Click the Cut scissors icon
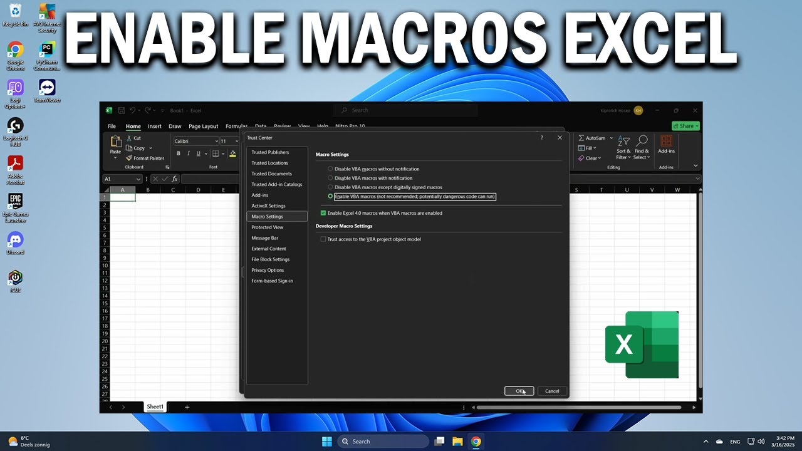 129,138
